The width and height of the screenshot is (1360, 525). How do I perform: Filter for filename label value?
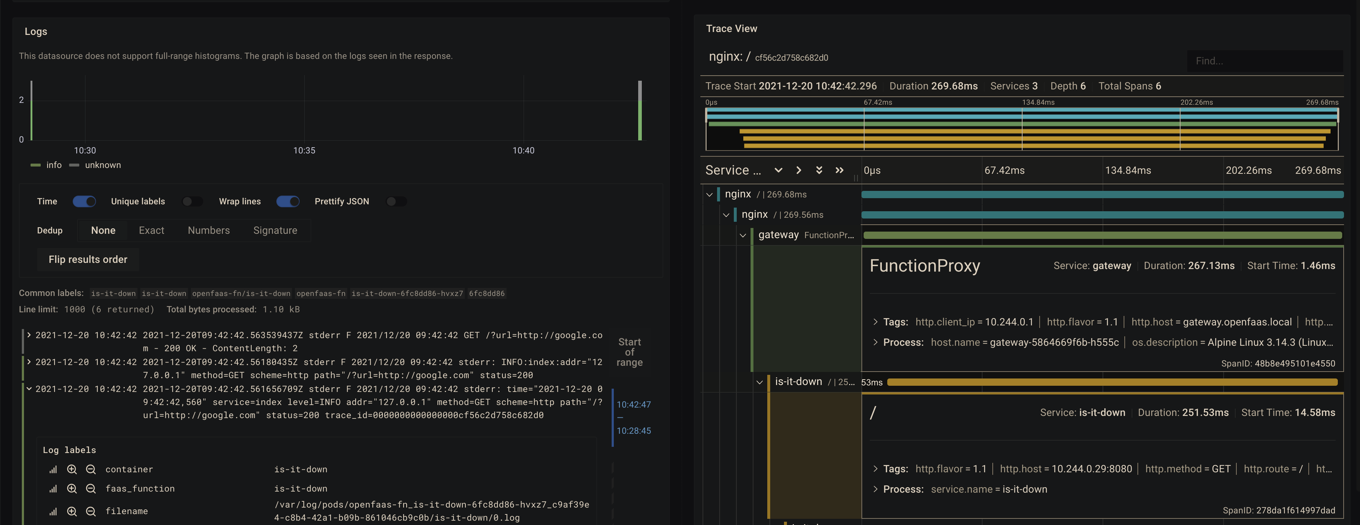coord(72,511)
